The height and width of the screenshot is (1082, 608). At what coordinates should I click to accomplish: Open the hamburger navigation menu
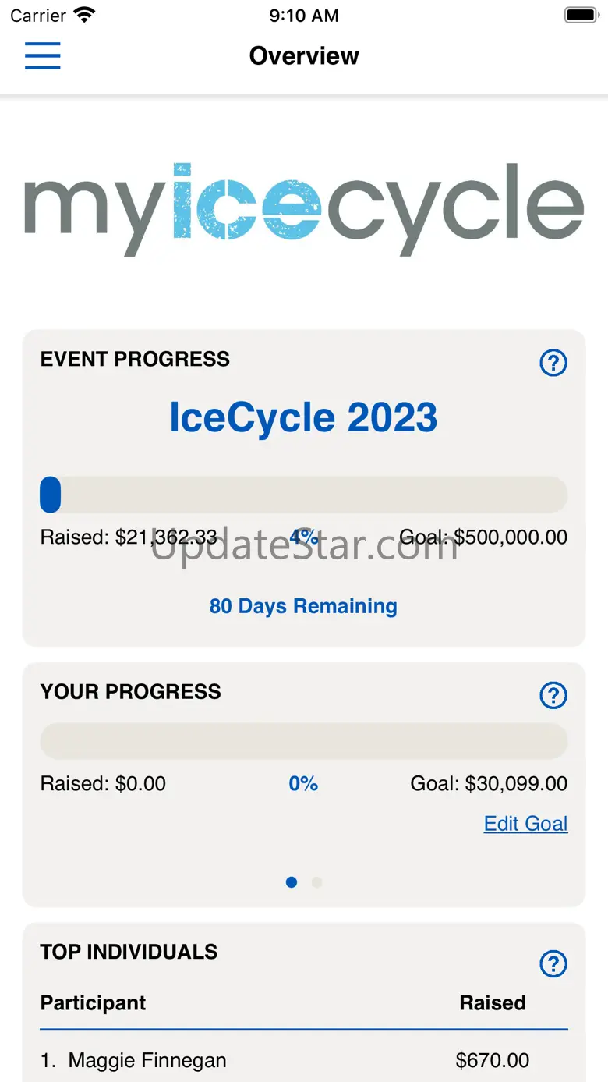click(43, 55)
